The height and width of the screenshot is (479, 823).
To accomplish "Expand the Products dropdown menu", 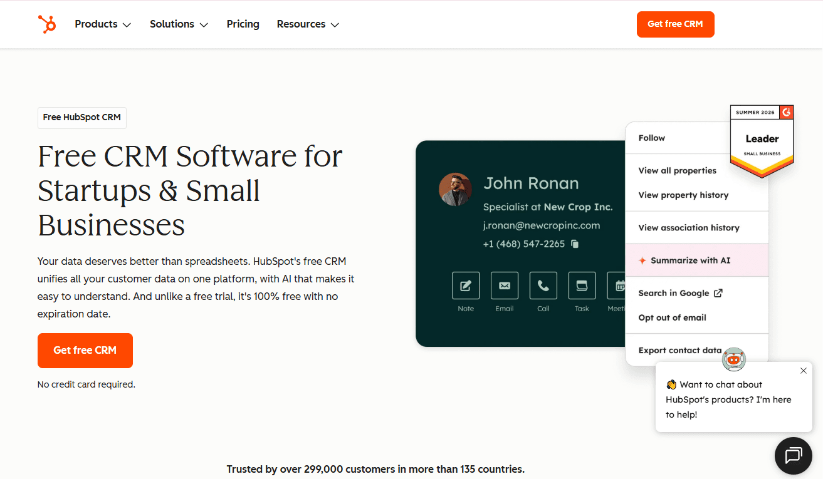I will click(103, 24).
